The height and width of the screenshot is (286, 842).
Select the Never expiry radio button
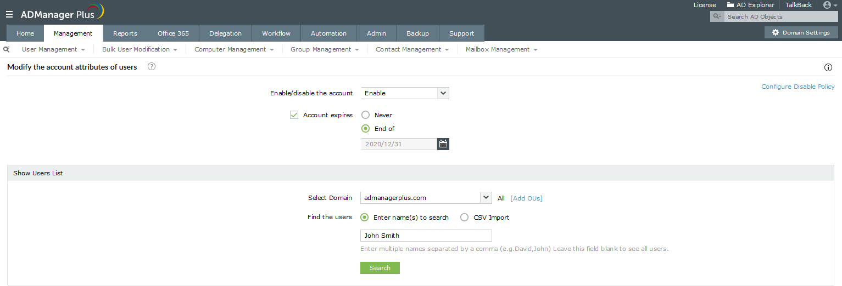(x=366, y=115)
